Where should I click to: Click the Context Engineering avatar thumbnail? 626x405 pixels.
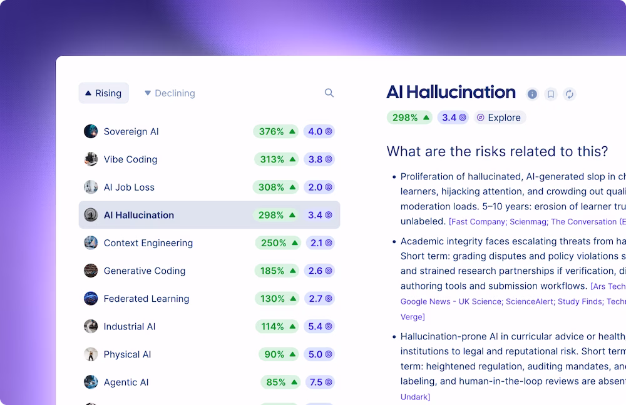point(91,242)
